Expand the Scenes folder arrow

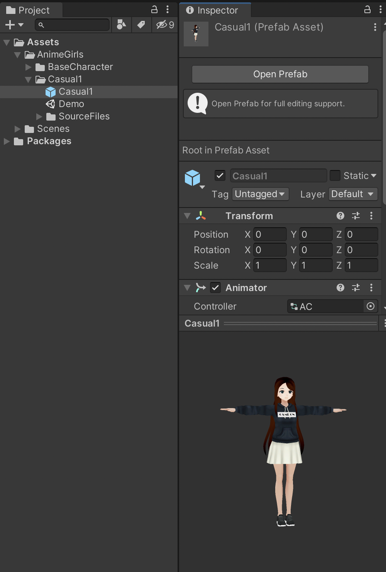17,129
